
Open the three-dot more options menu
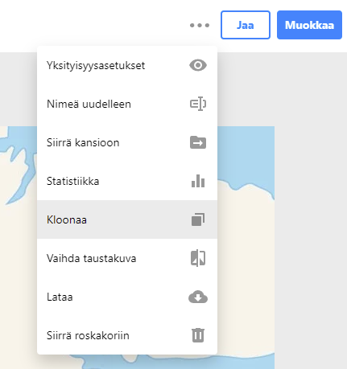tap(200, 25)
